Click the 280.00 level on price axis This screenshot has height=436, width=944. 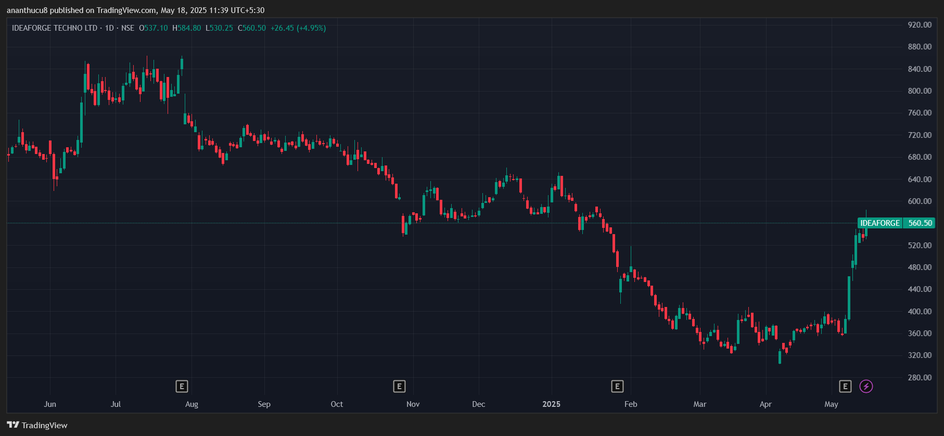(x=920, y=378)
